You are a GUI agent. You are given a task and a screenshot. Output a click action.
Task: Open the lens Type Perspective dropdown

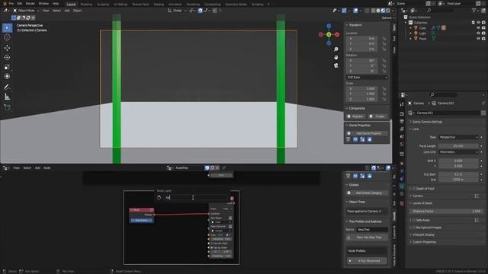click(458, 137)
